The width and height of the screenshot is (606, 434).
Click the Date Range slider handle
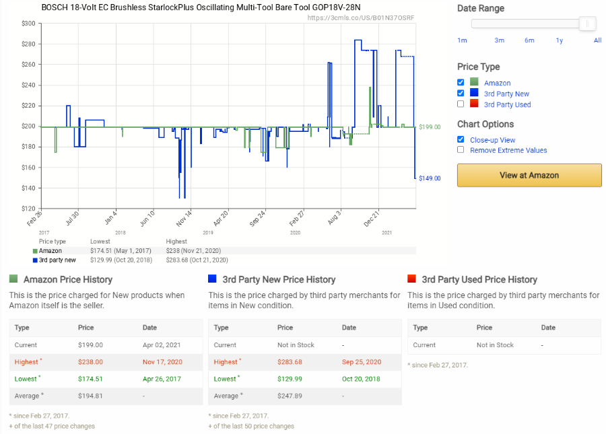[x=587, y=24]
